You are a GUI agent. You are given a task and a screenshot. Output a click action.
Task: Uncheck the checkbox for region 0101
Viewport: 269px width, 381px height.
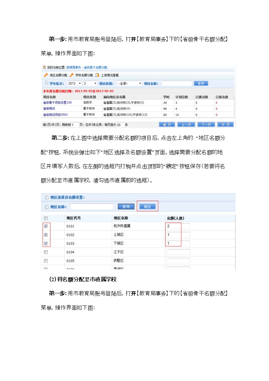coord(46,226)
